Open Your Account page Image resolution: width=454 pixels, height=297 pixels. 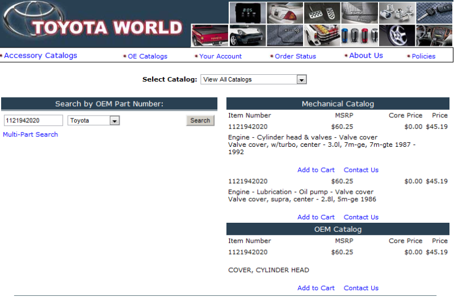220,56
